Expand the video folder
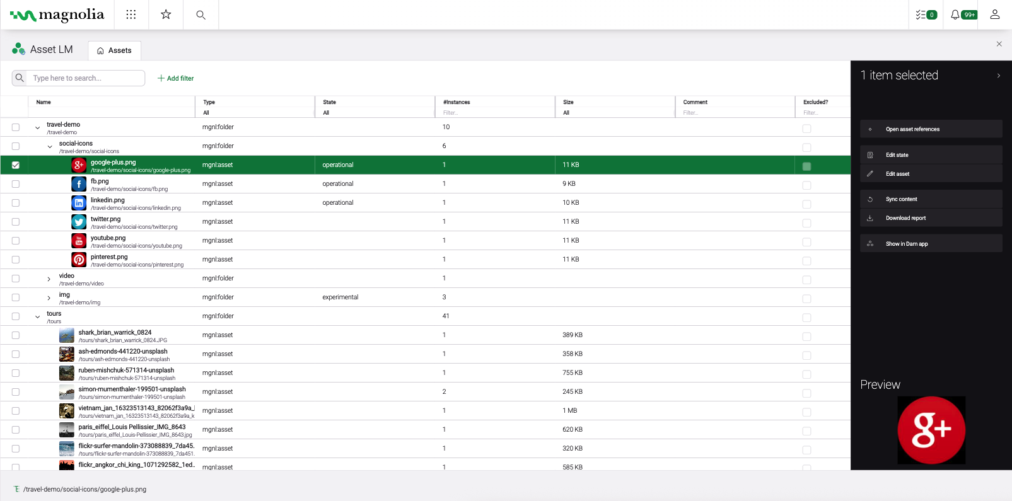This screenshot has height=501, width=1012. [x=49, y=279]
